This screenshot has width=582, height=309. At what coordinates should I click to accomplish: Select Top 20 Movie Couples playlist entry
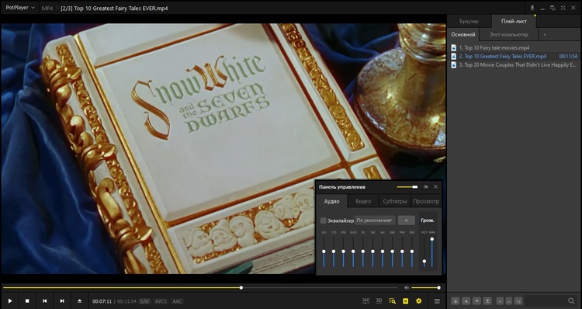click(x=514, y=64)
